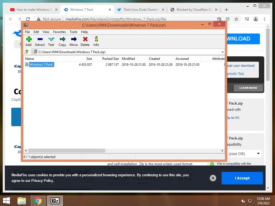
Task: Go back in Chrome
Action: point(11,19)
